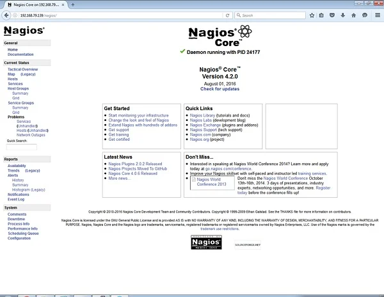The height and width of the screenshot is (297, 384).
Task: Click the browser home icon
Action: tap(354, 15)
